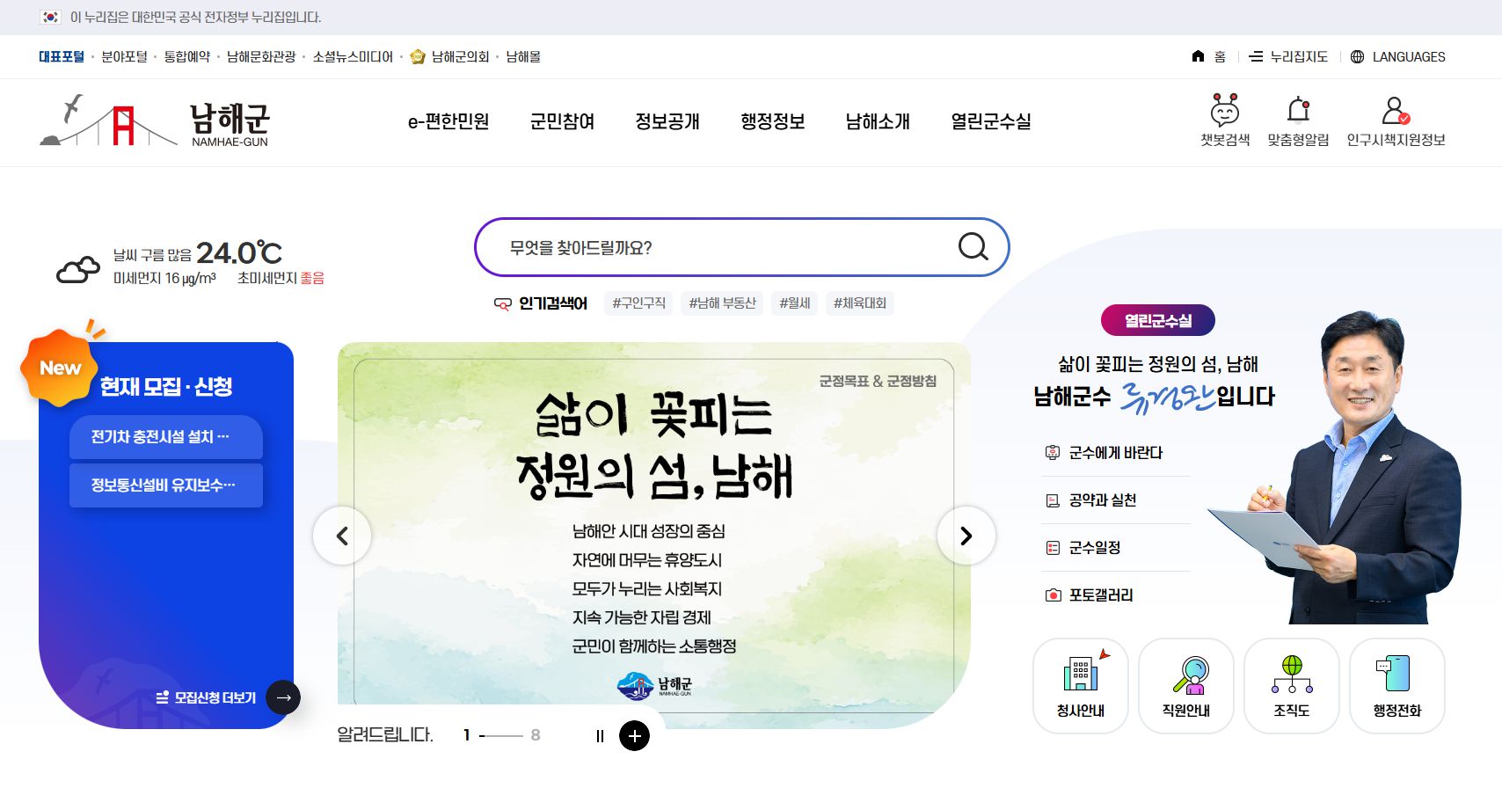The height and width of the screenshot is (788, 1502).
Task: Open the 열린군수실 menu
Action: [x=991, y=121]
